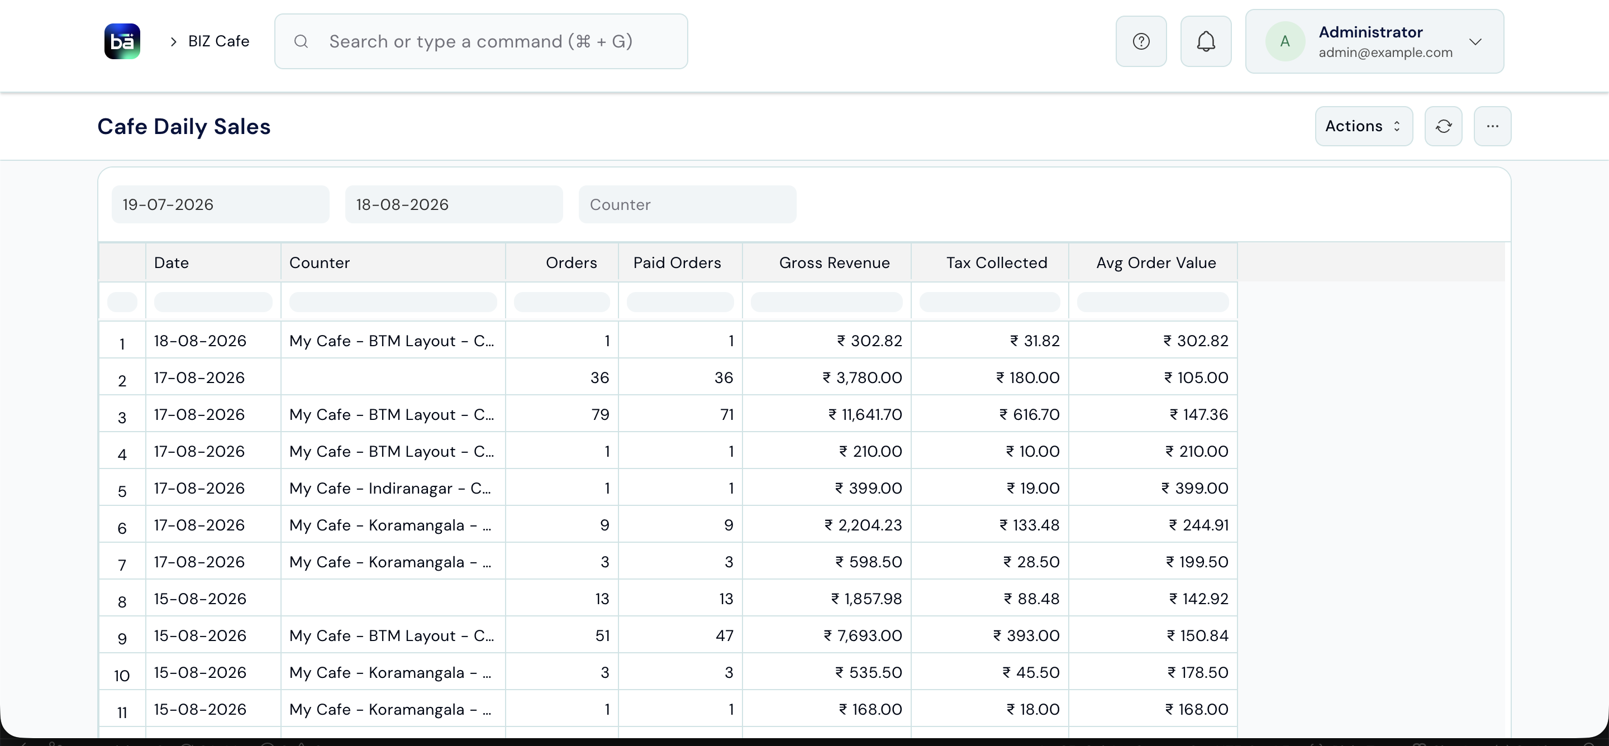1609x746 pixels.
Task: Select gross revenue ₹ 7,693.00
Action: pos(826,635)
